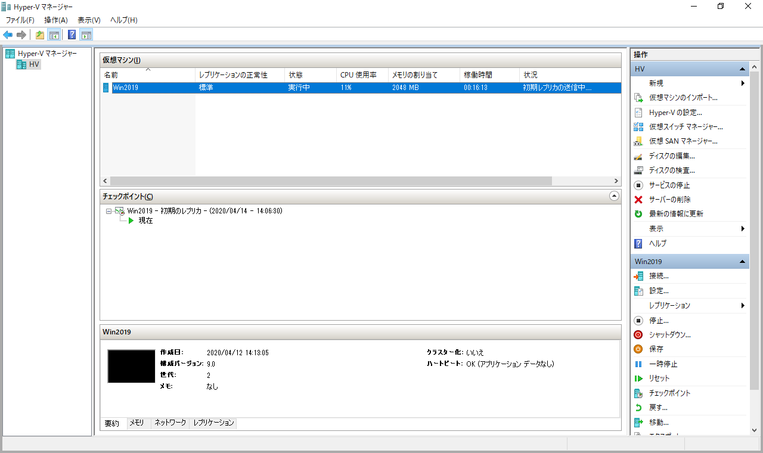Click 一時停止 to pause Win2019

(x=663, y=364)
